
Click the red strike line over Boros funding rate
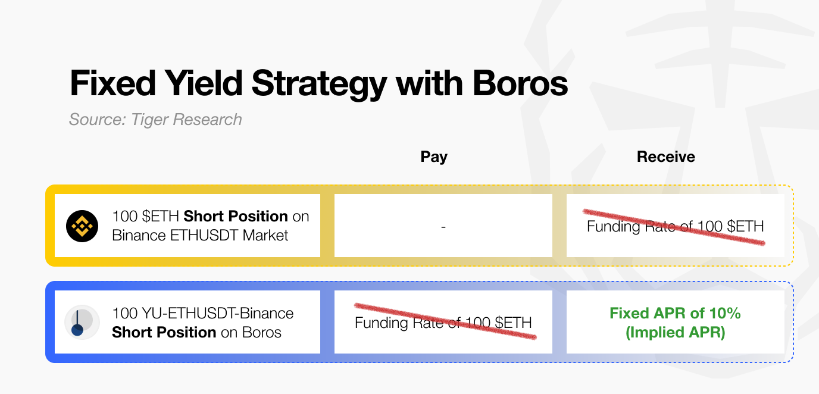pos(445,321)
